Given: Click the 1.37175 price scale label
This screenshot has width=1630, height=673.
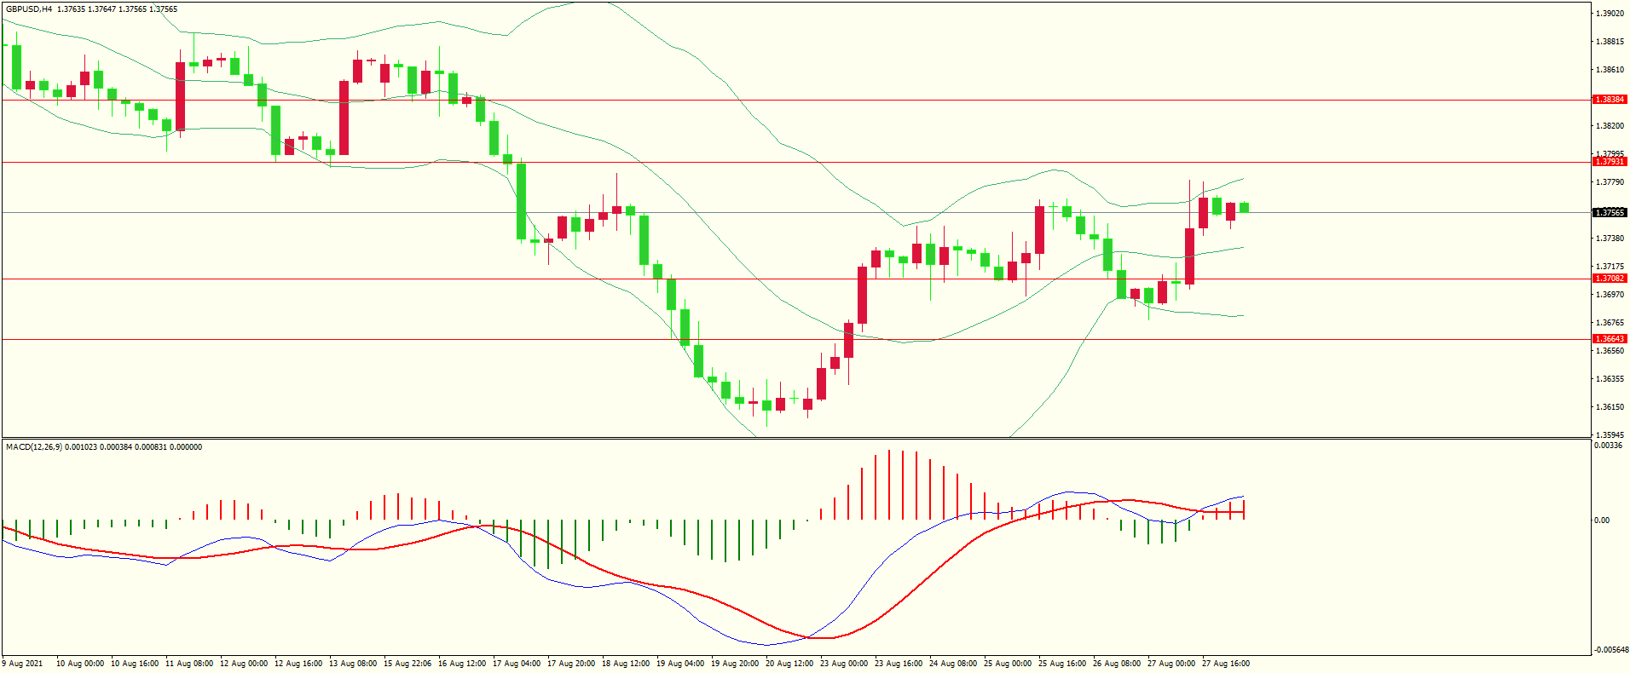Looking at the screenshot, I should (x=1610, y=267).
